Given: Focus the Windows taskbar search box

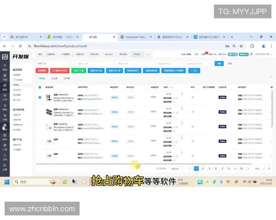Looking at the screenshot, I should tap(36, 182).
